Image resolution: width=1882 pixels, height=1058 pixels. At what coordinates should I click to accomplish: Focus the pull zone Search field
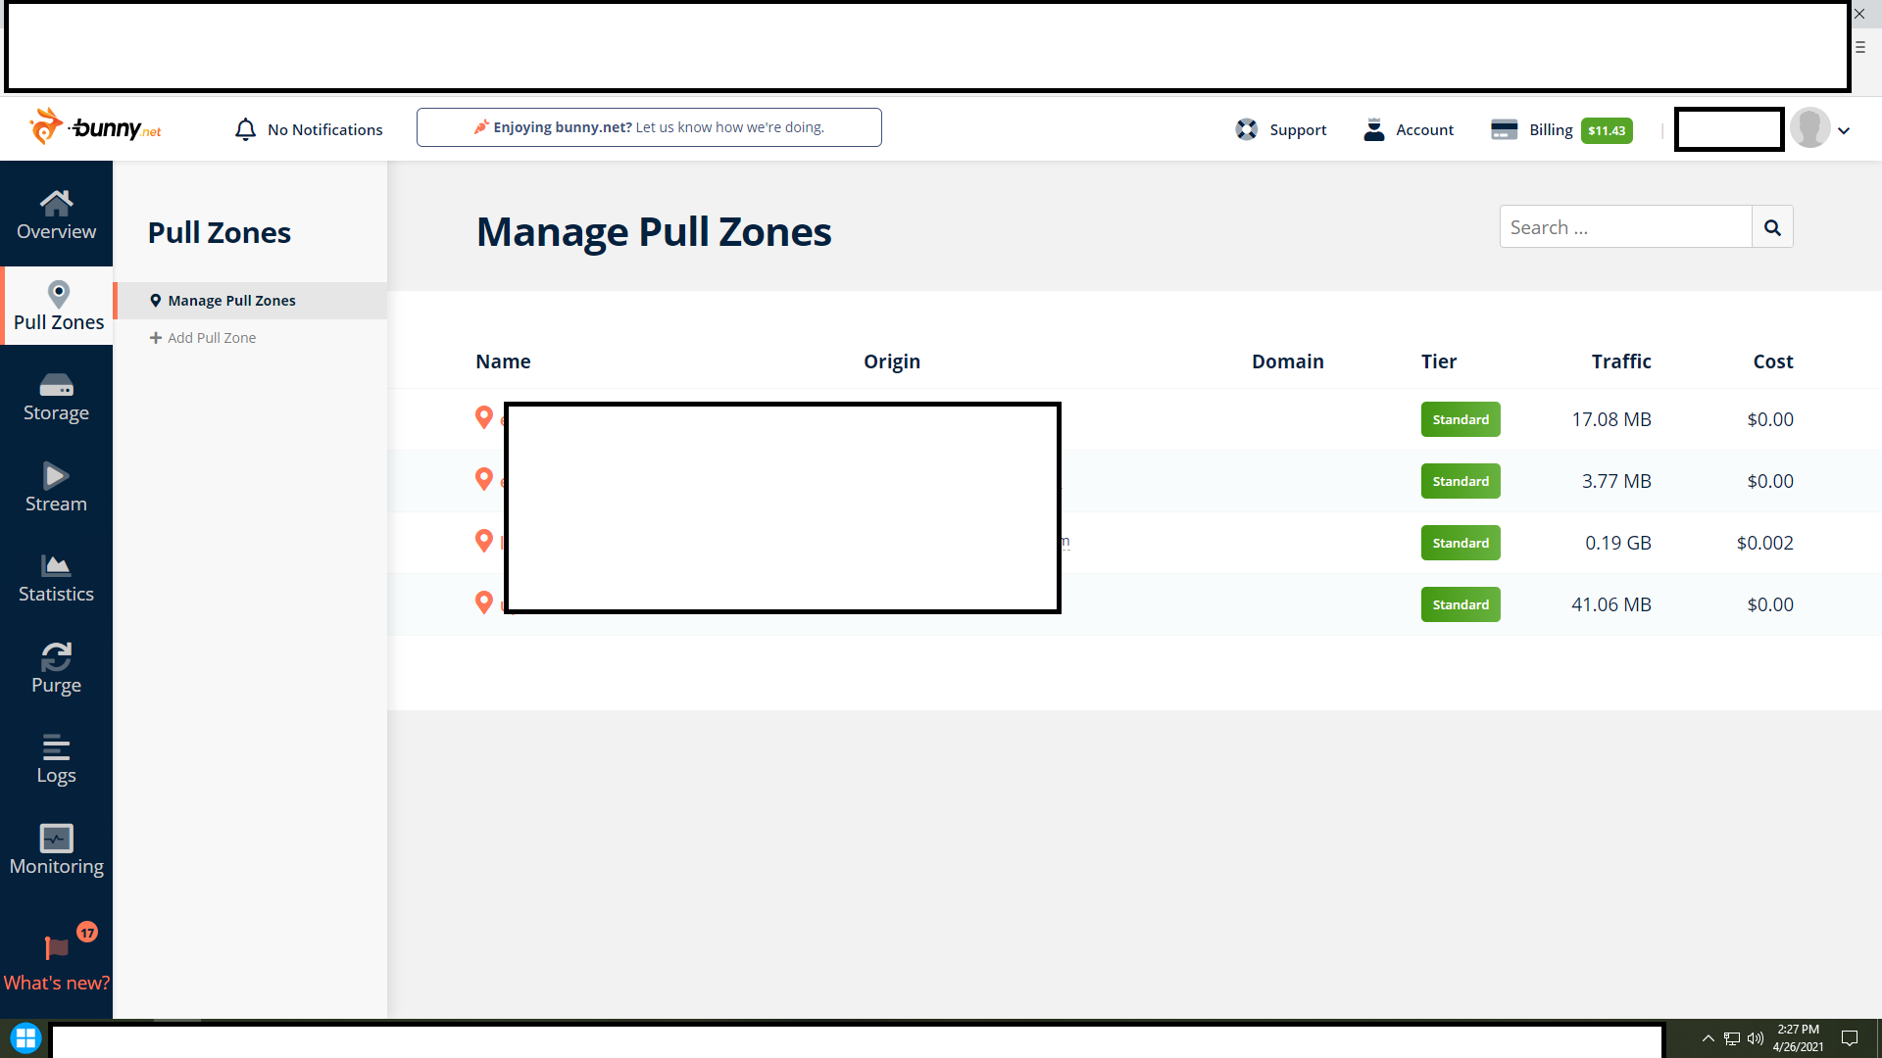1625,226
